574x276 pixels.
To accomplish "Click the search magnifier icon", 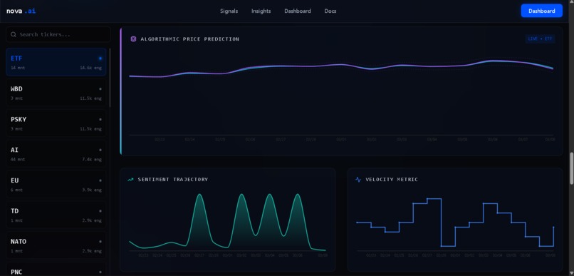I will point(14,34).
